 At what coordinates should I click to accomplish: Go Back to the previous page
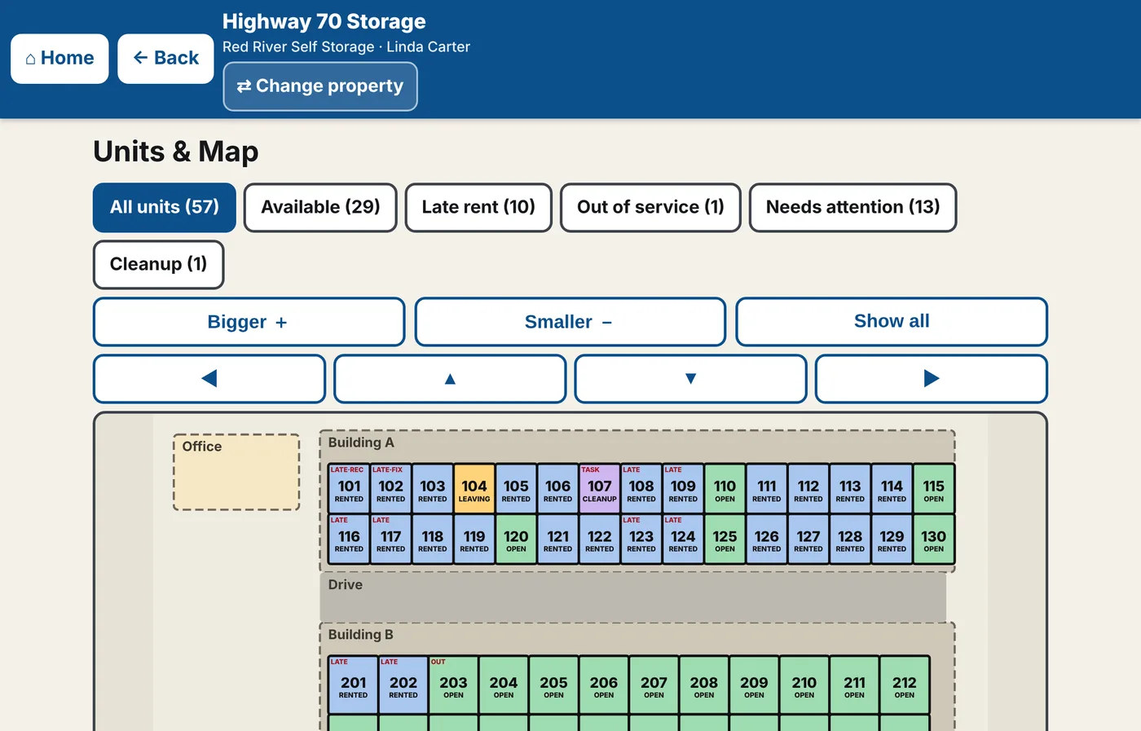coord(165,59)
